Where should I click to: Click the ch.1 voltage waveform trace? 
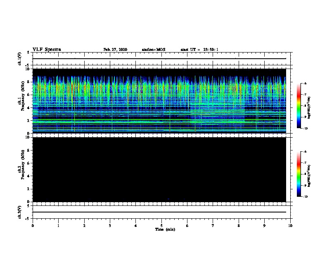pos(159,59)
